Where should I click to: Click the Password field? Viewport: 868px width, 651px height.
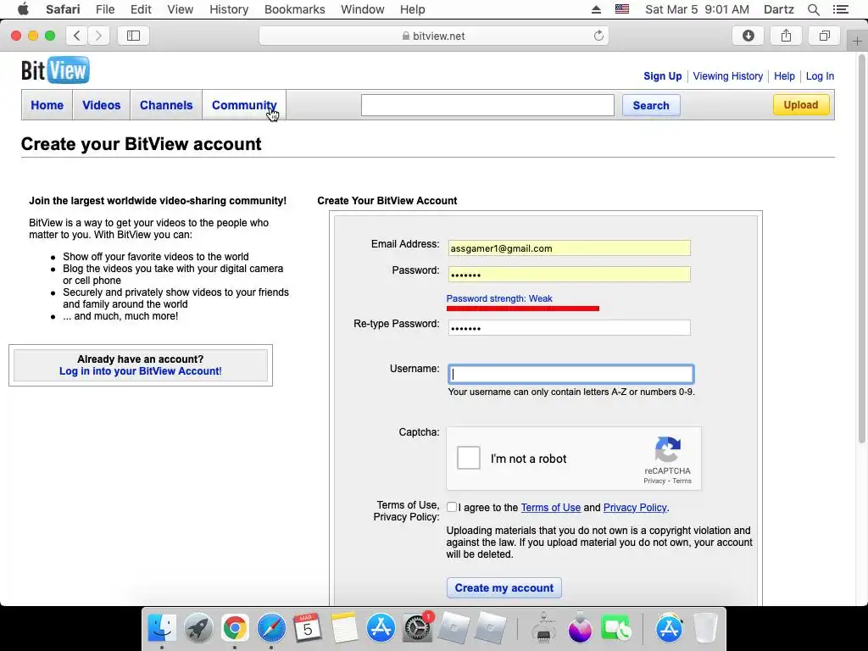point(569,275)
